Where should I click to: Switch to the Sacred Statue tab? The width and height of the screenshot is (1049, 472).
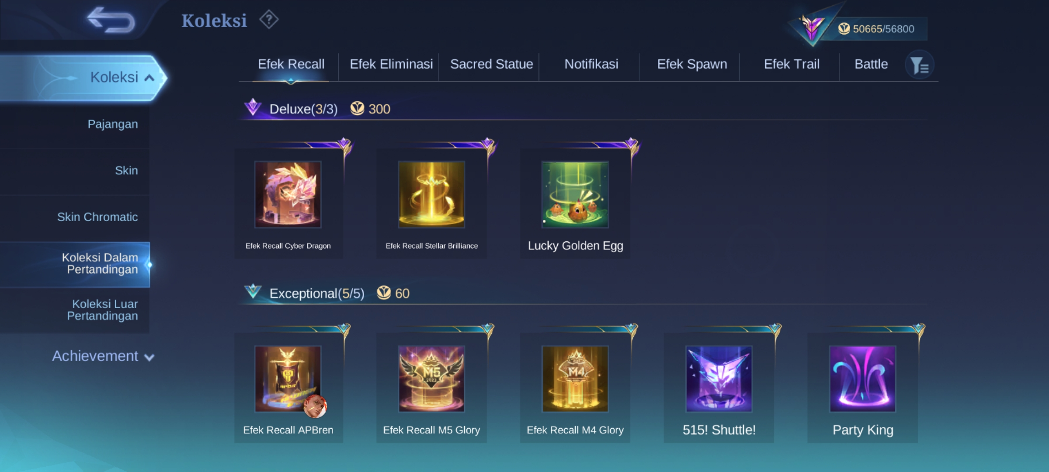492,64
